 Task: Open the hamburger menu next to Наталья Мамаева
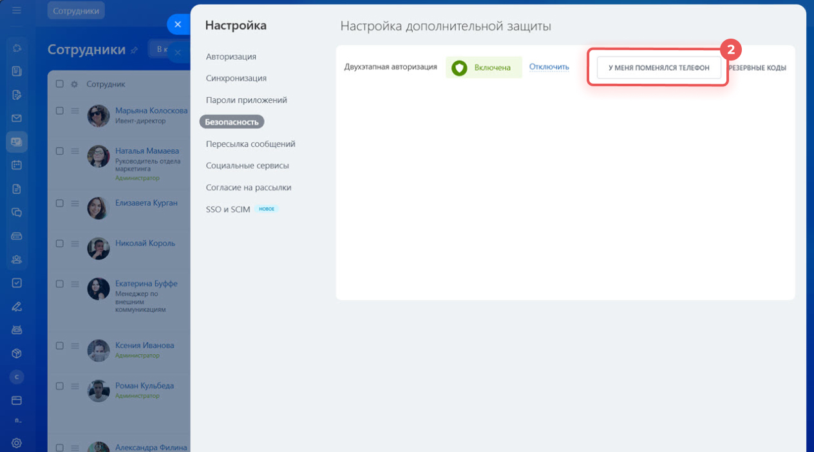[75, 150]
